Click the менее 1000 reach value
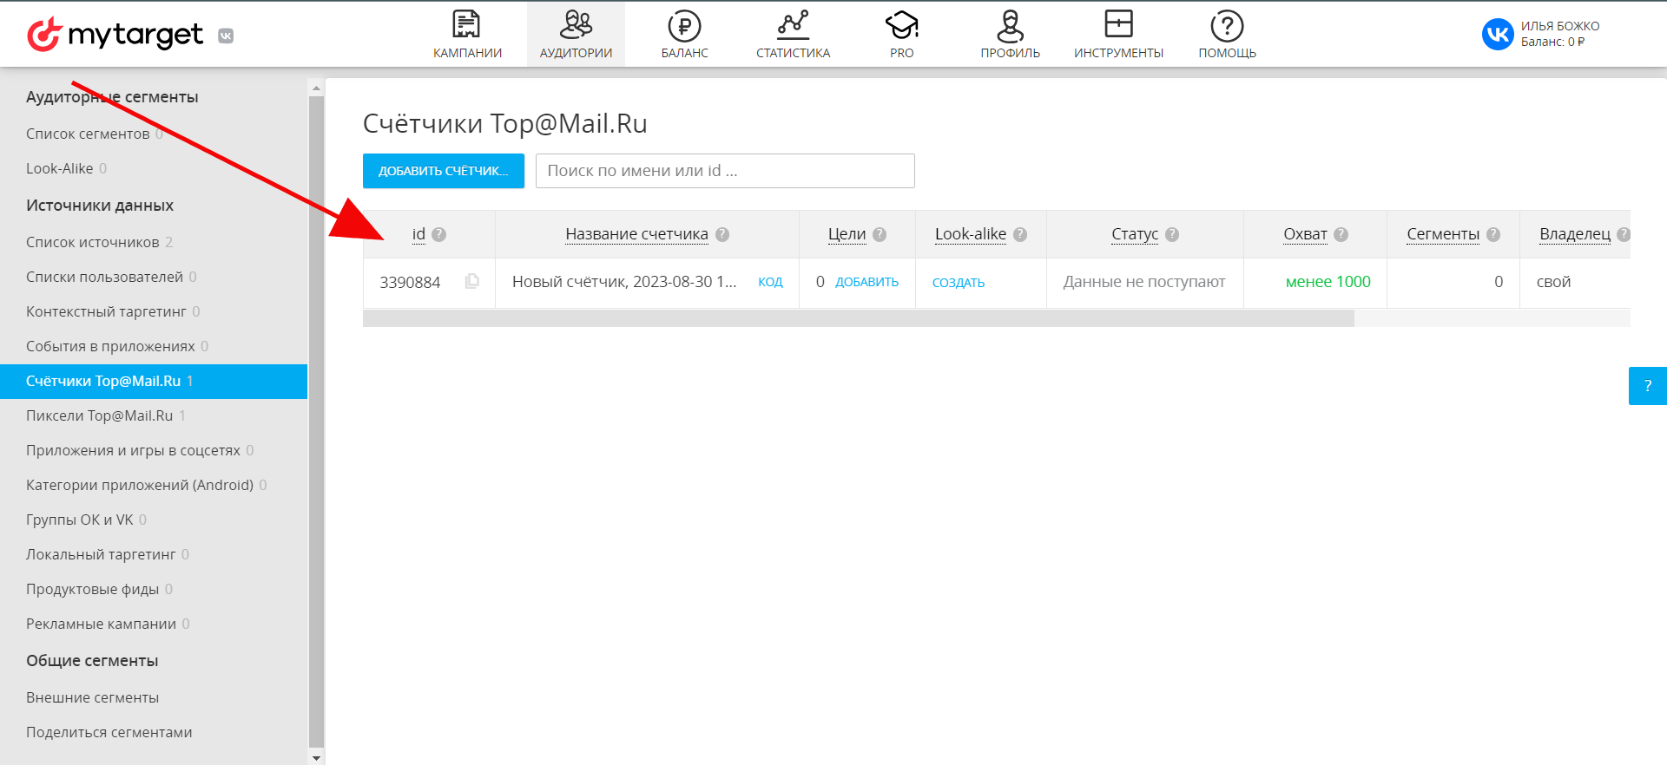 tap(1328, 282)
